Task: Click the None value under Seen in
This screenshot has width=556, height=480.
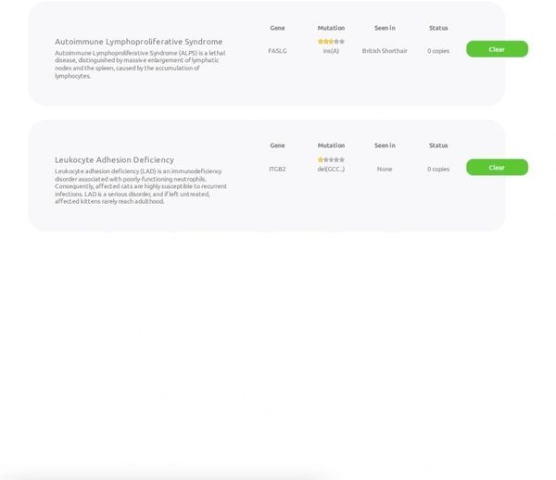Action: pos(385,169)
